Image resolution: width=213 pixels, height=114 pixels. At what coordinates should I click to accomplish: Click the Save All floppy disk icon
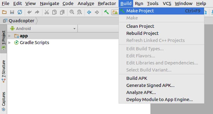point(12,12)
